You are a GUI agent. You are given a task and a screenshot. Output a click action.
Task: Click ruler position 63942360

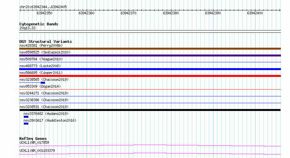pos(86,13)
